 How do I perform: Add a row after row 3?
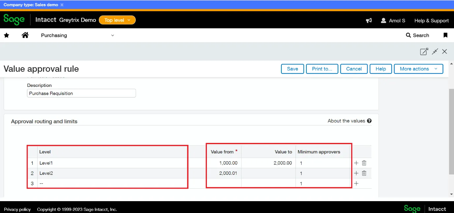pyautogui.click(x=356, y=183)
